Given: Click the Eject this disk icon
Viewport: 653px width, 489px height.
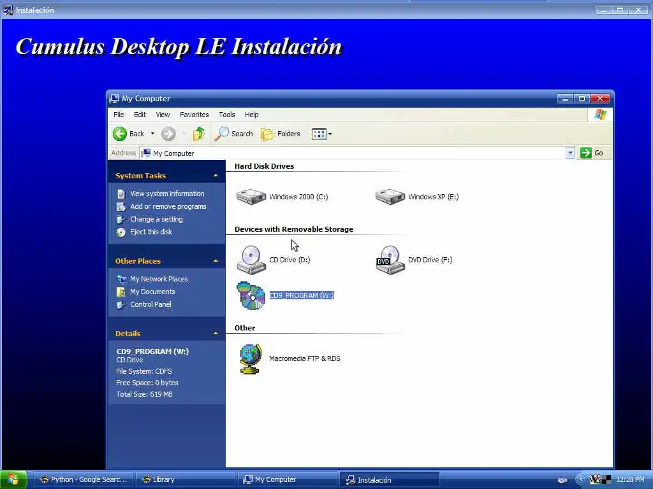Looking at the screenshot, I should [121, 232].
